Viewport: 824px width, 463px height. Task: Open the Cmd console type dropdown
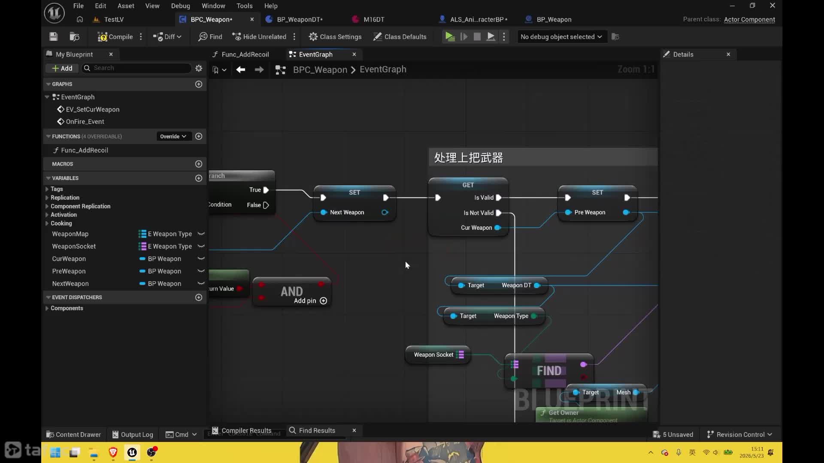pos(181,435)
